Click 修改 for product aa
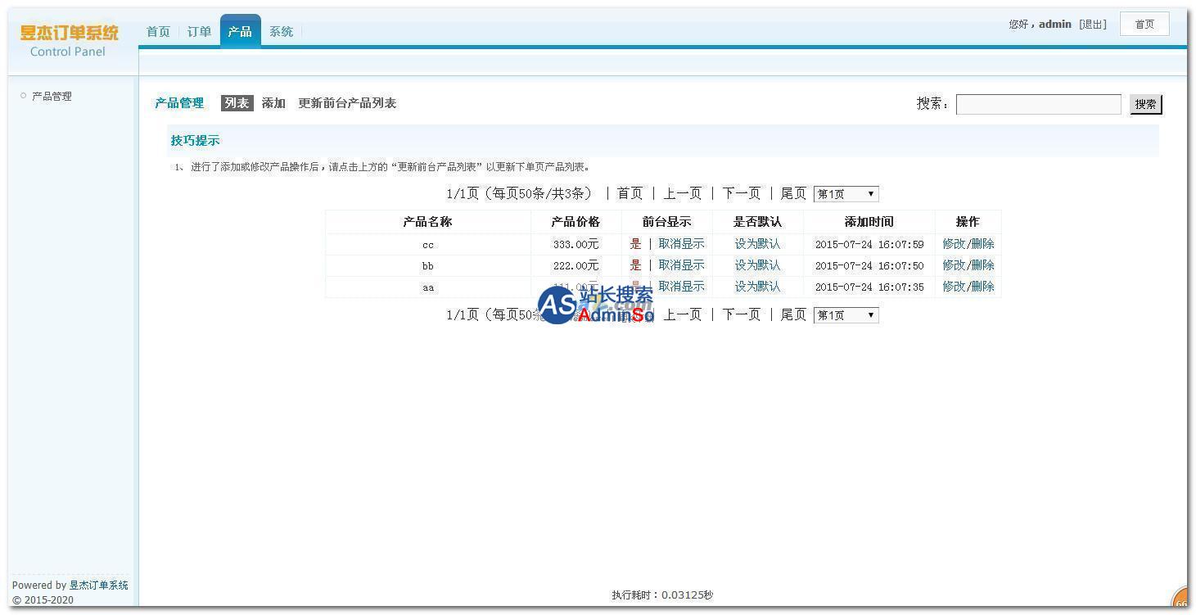This screenshot has height=615, width=1196. pos(954,287)
